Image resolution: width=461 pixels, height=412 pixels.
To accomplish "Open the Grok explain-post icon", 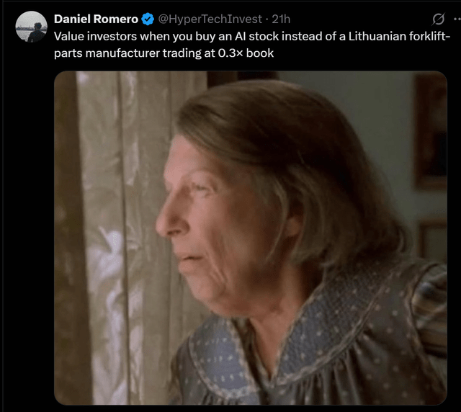I will coord(438,19).
